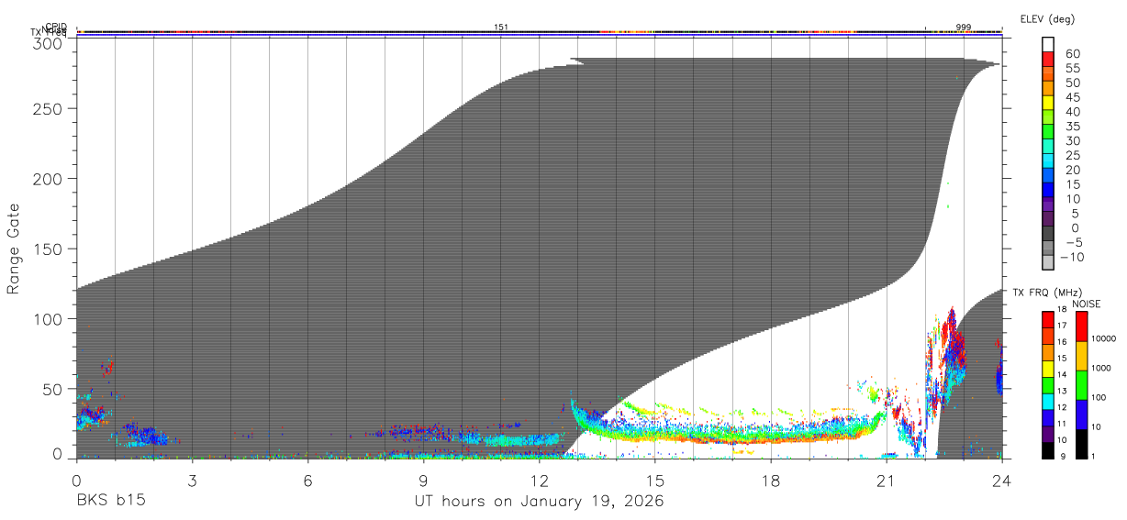
Task: Click the '151' CPID value at top
Action: 501,28
